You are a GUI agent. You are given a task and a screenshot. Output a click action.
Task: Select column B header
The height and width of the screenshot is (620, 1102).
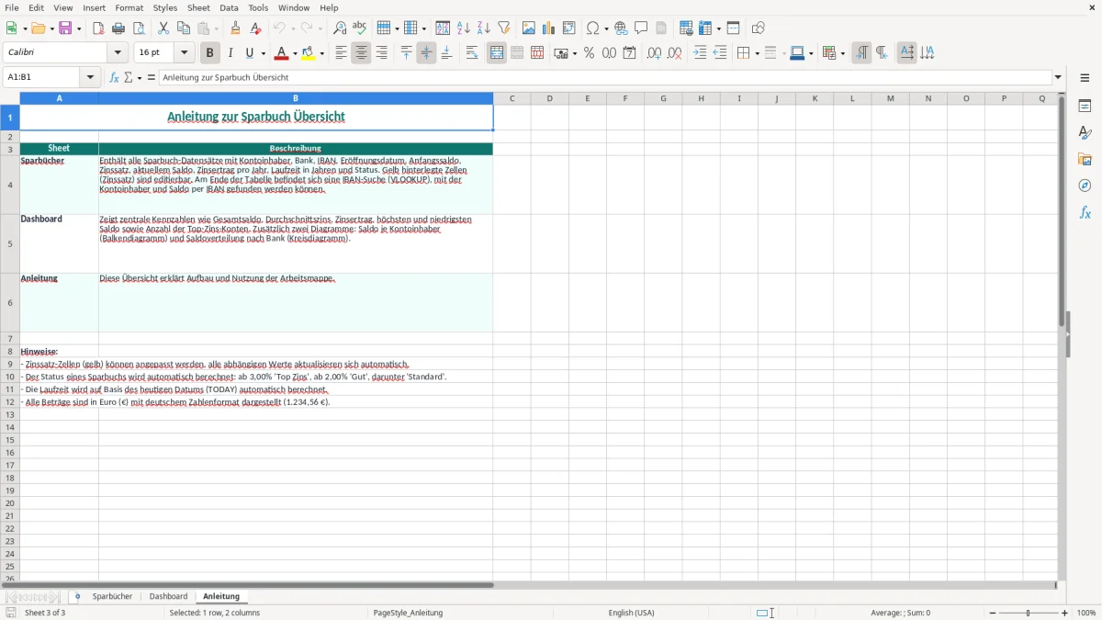(x=296, y=98)
